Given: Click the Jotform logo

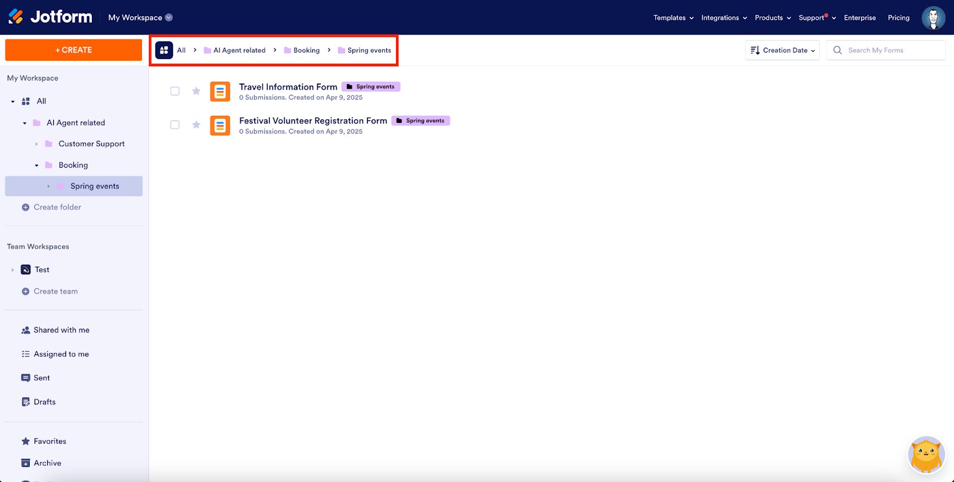Looking at the screenshot, I should (51, 17).
